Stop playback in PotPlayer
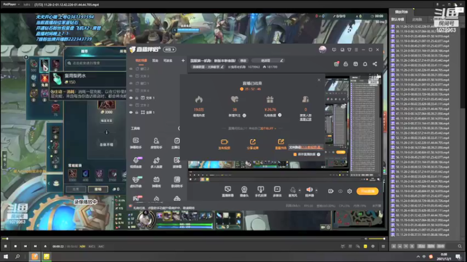 (x=16, y=246)
